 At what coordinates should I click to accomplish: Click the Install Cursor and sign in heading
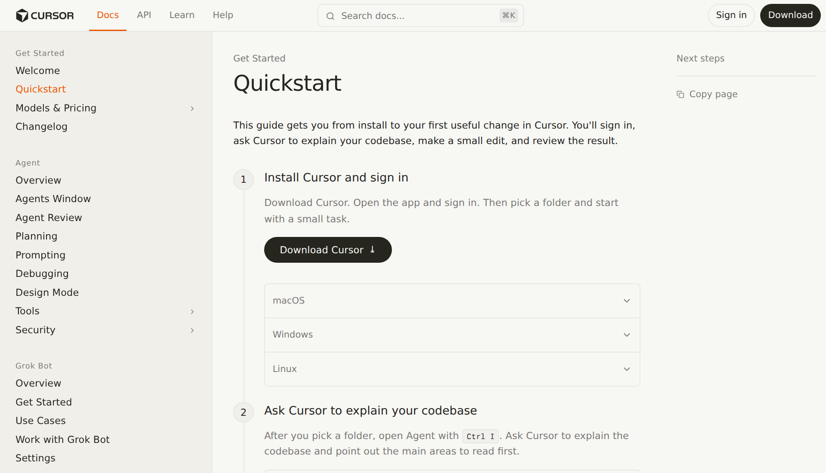pyautogui.click(x=336, y=178)
